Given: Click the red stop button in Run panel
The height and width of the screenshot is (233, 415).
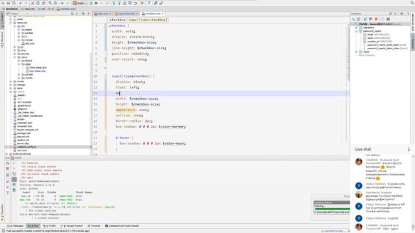Looking at the screenshot, I should (x=7, y=168).
